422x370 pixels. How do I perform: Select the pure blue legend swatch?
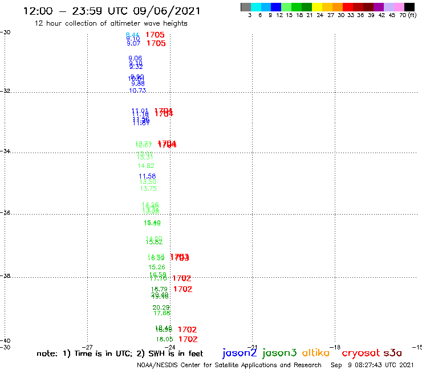[x=277, y=7]
